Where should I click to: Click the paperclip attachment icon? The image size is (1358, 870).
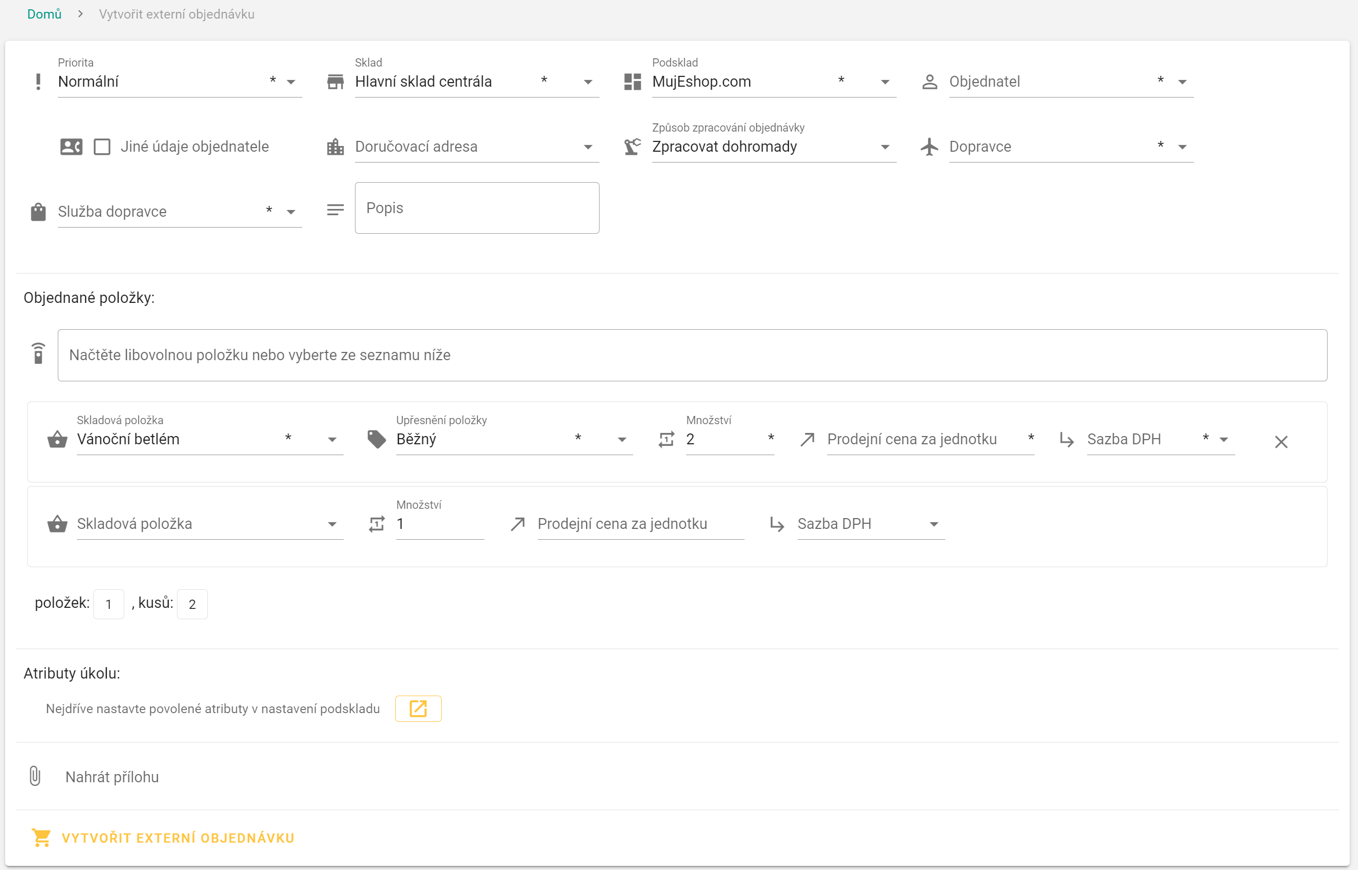35,776
